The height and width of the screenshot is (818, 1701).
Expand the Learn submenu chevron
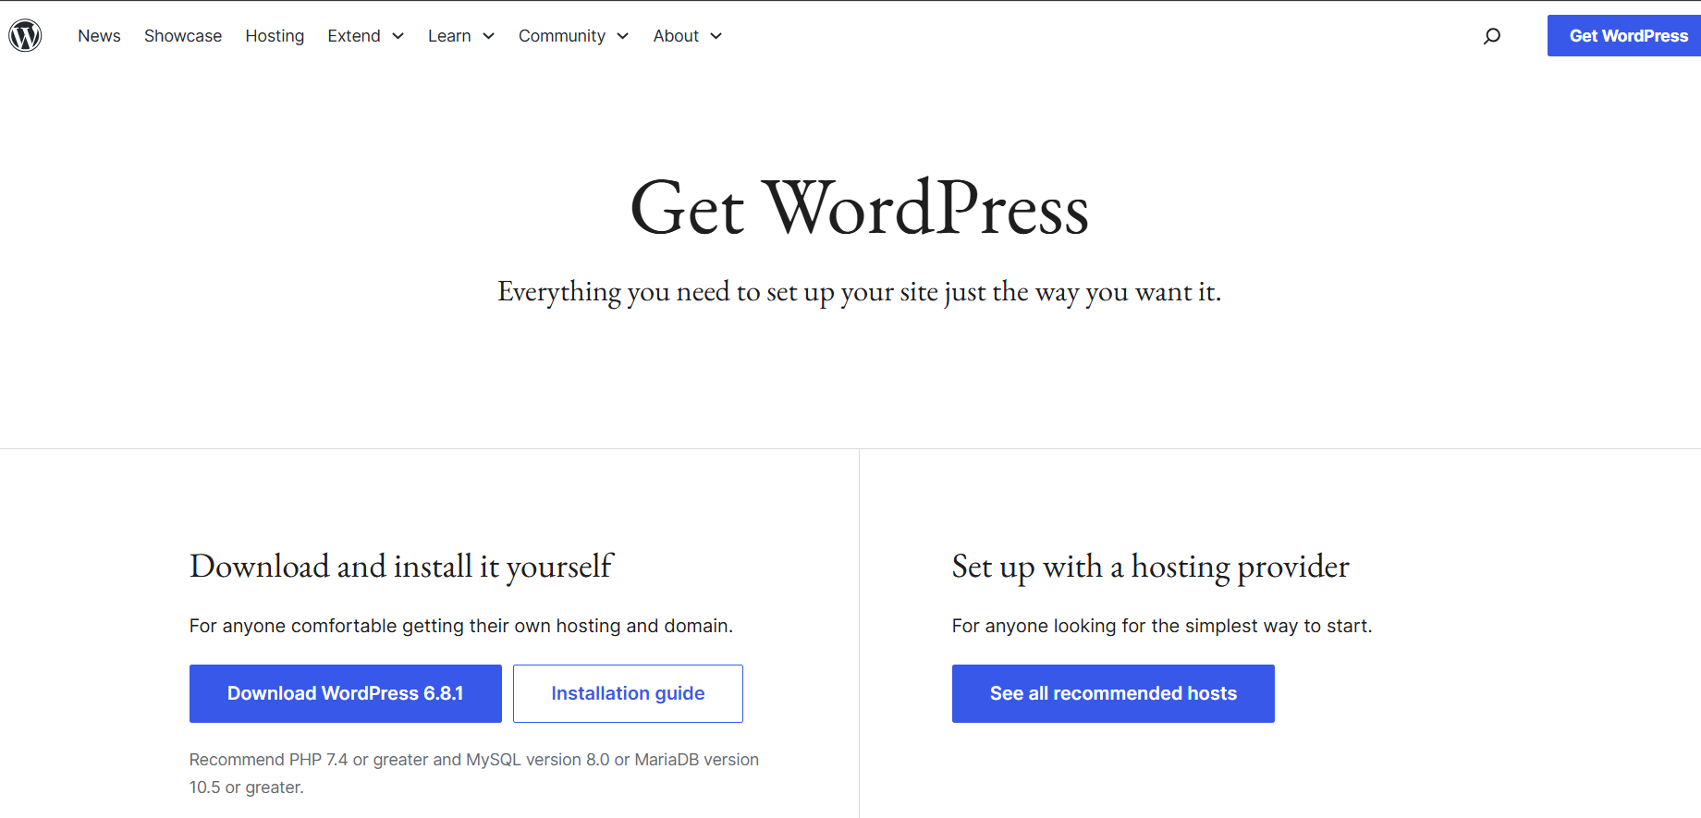pos(489,36)
